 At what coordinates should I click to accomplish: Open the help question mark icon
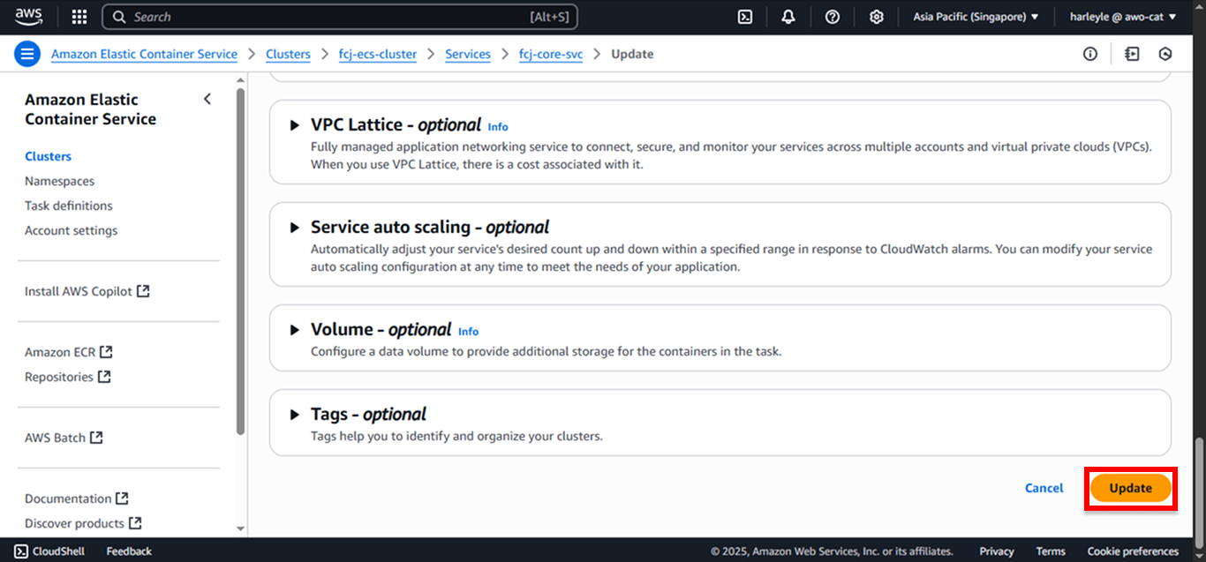click(832, 17)
